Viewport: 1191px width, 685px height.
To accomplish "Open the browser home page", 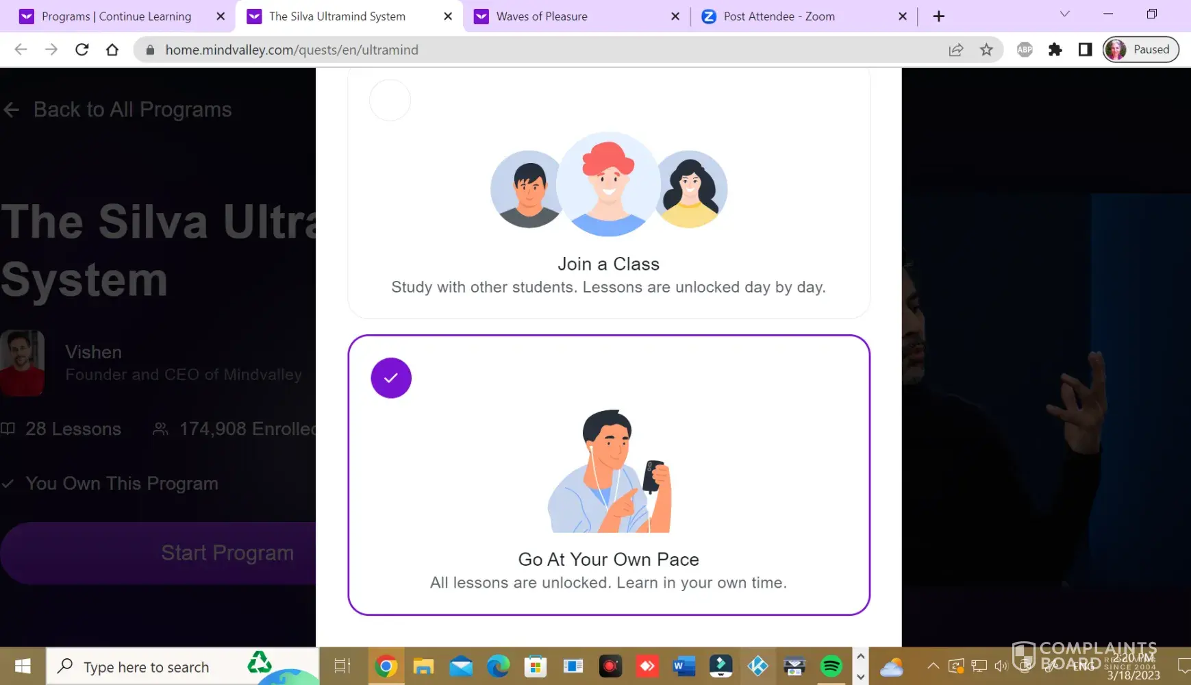I will point(112,49).
